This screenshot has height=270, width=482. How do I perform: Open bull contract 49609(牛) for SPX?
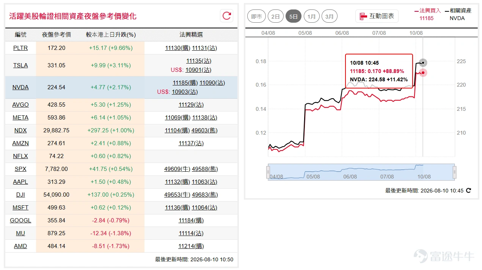point(177,169)
